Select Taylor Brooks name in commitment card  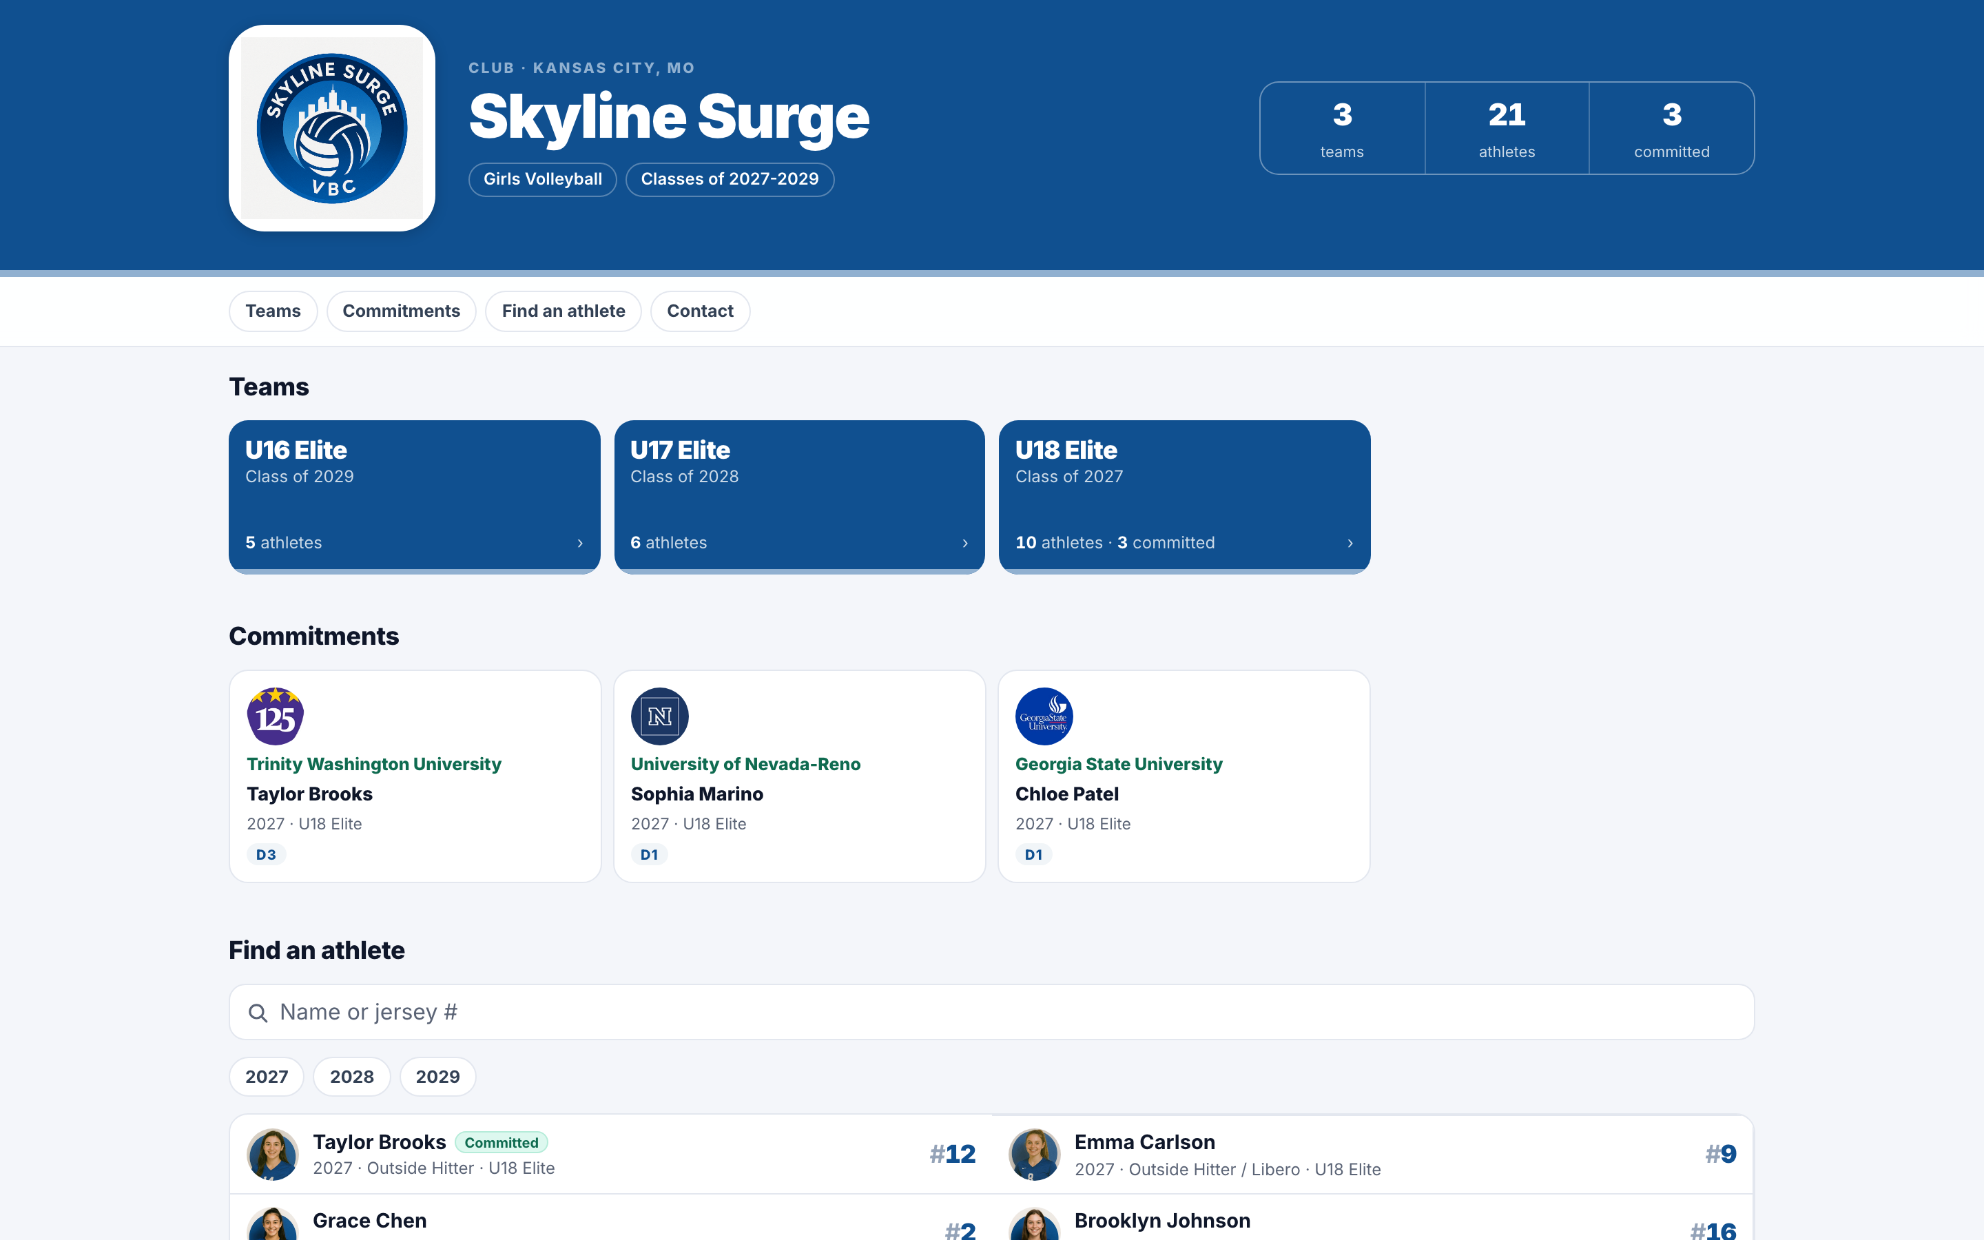click(310, 794)
